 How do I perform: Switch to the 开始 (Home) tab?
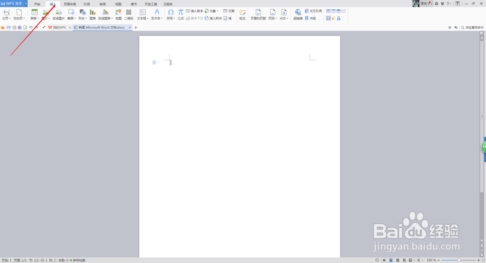[x=37, y=4]
